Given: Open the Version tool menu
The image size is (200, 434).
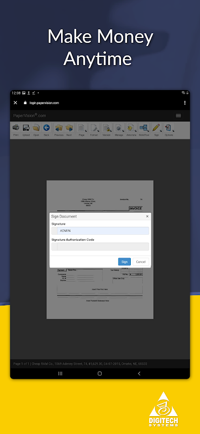Looking at the screenshot, I should tap(106, 130).
